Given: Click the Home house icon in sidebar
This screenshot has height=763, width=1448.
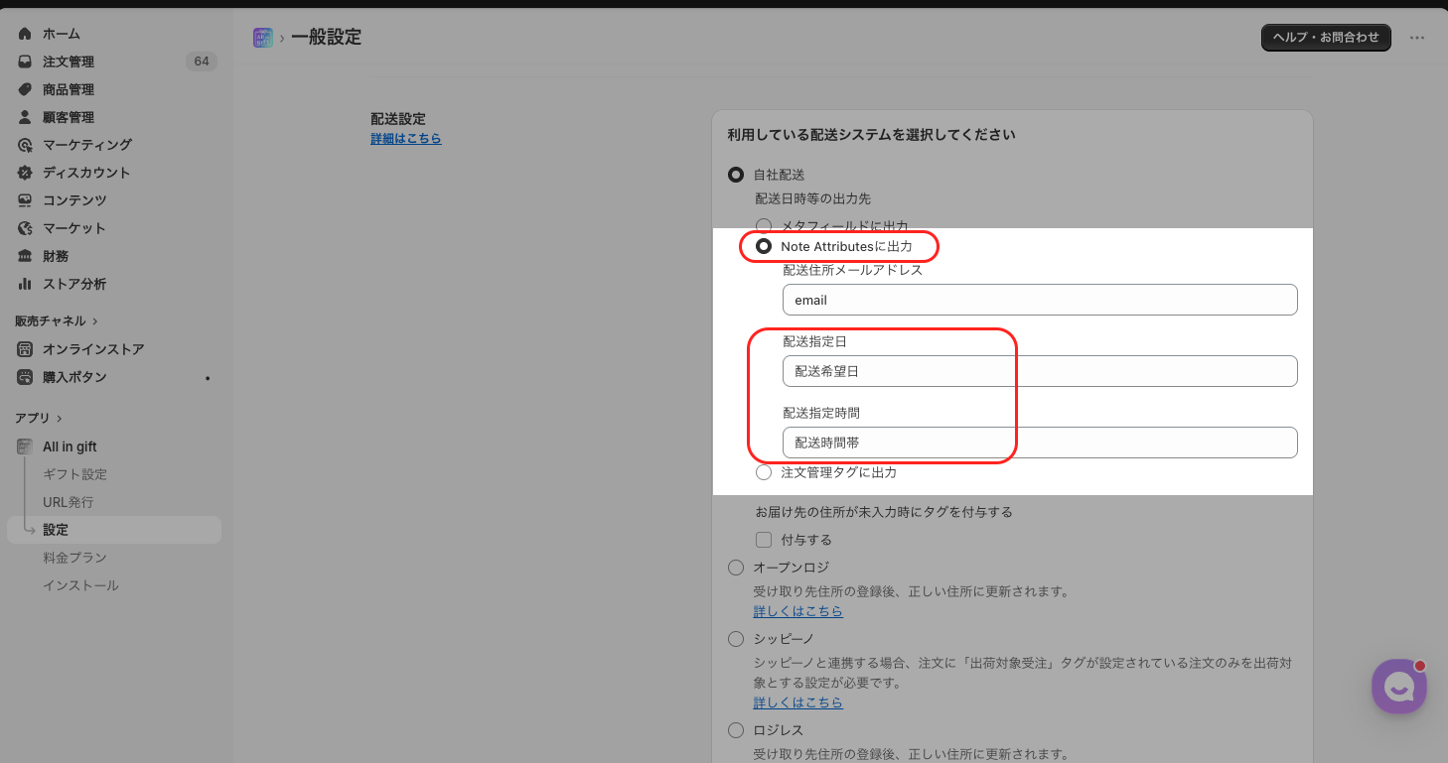Looking at the screenshot, I should (25, 34).
